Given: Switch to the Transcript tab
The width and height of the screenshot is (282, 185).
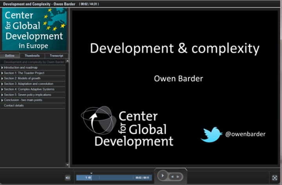Looking at the screenshot, I should (56, 56).
